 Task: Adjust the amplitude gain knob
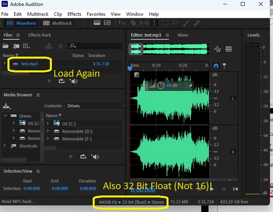[x=161, y=85]
